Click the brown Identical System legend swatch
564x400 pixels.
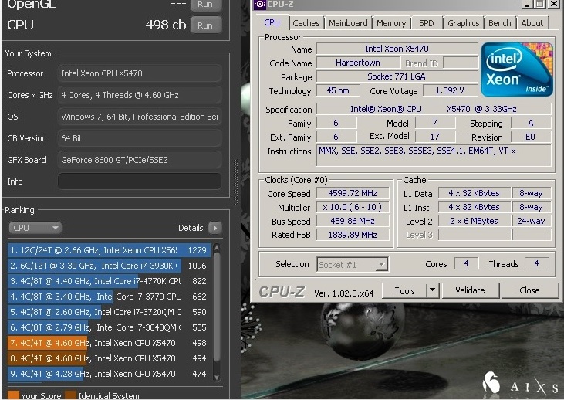point(70,395)
